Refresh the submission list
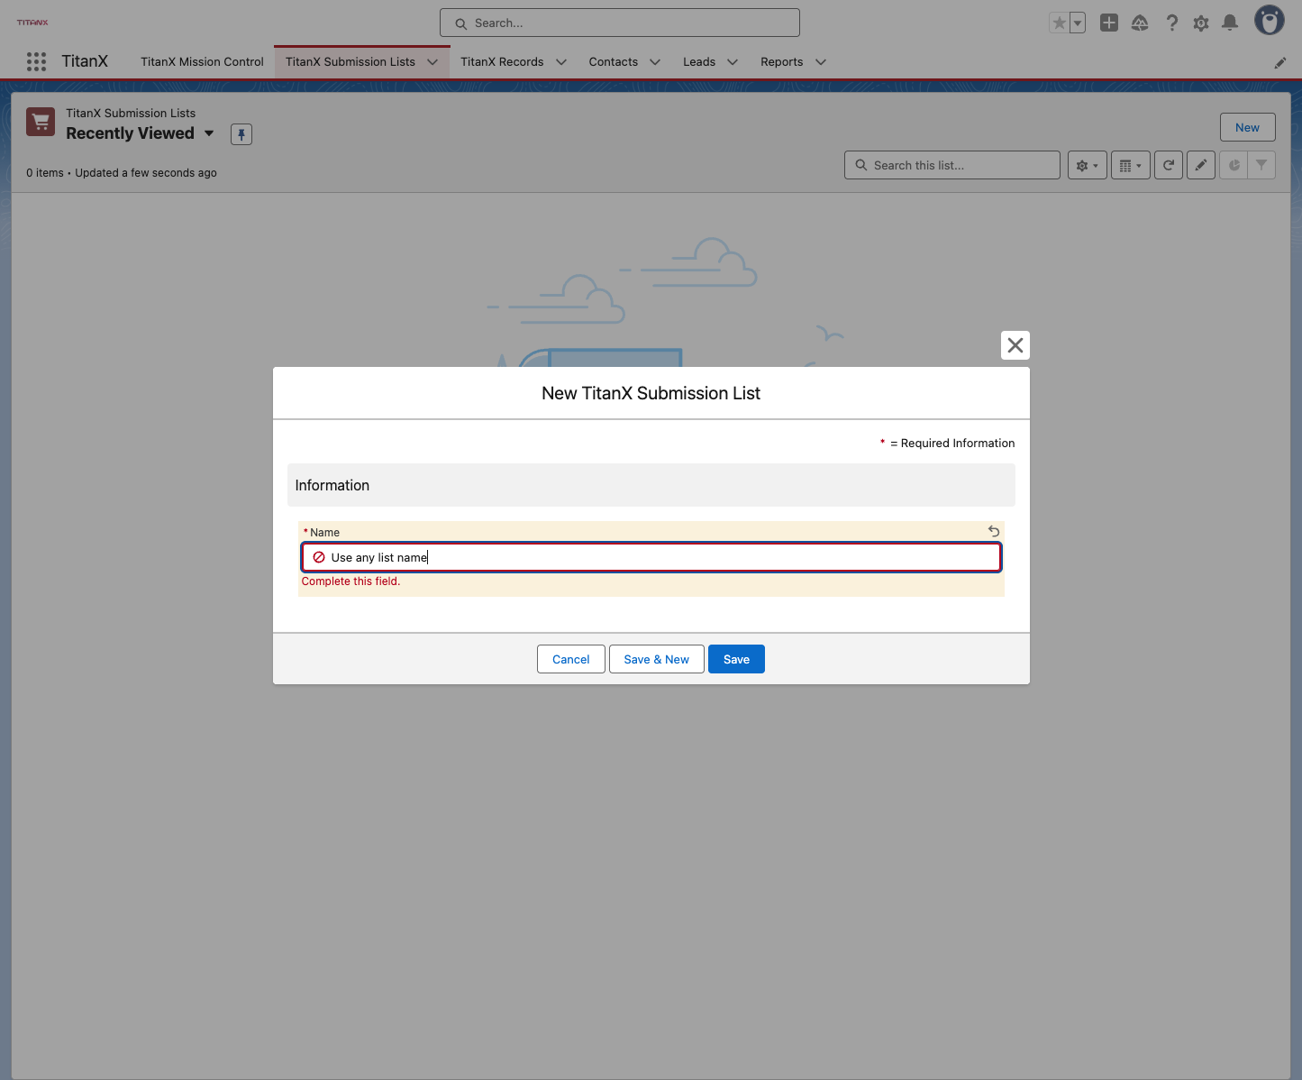Screen dimensions: 1302x1080 [1169, 165]
